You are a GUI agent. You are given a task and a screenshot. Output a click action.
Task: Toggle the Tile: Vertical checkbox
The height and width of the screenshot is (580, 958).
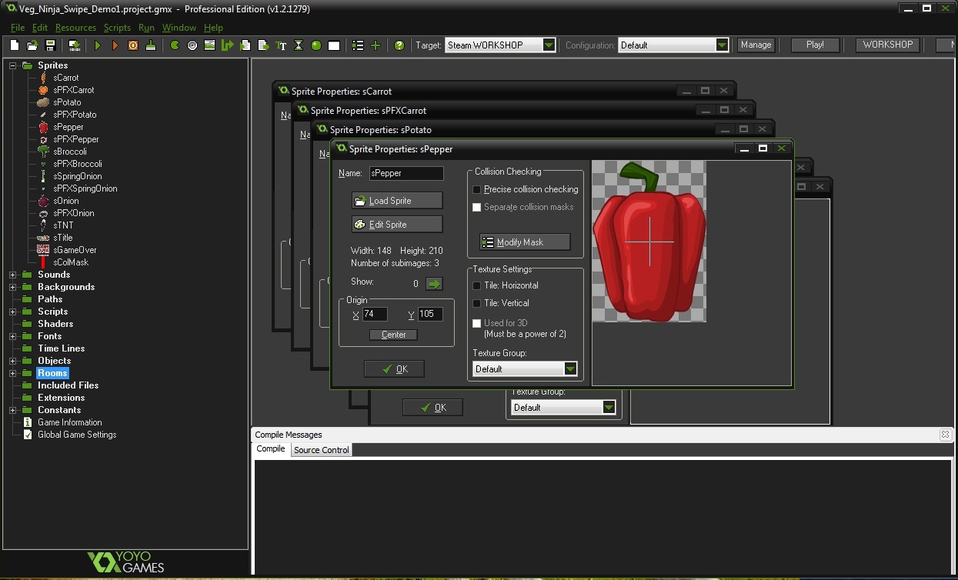click(x=477, y=303)
